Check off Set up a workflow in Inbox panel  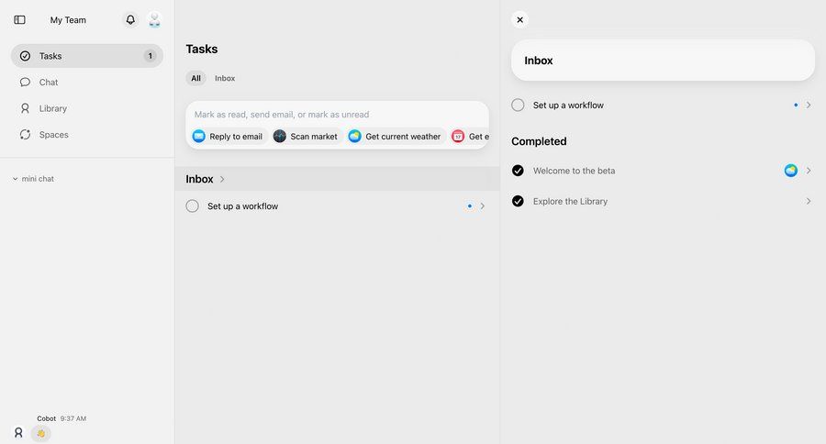click(518, 105)
